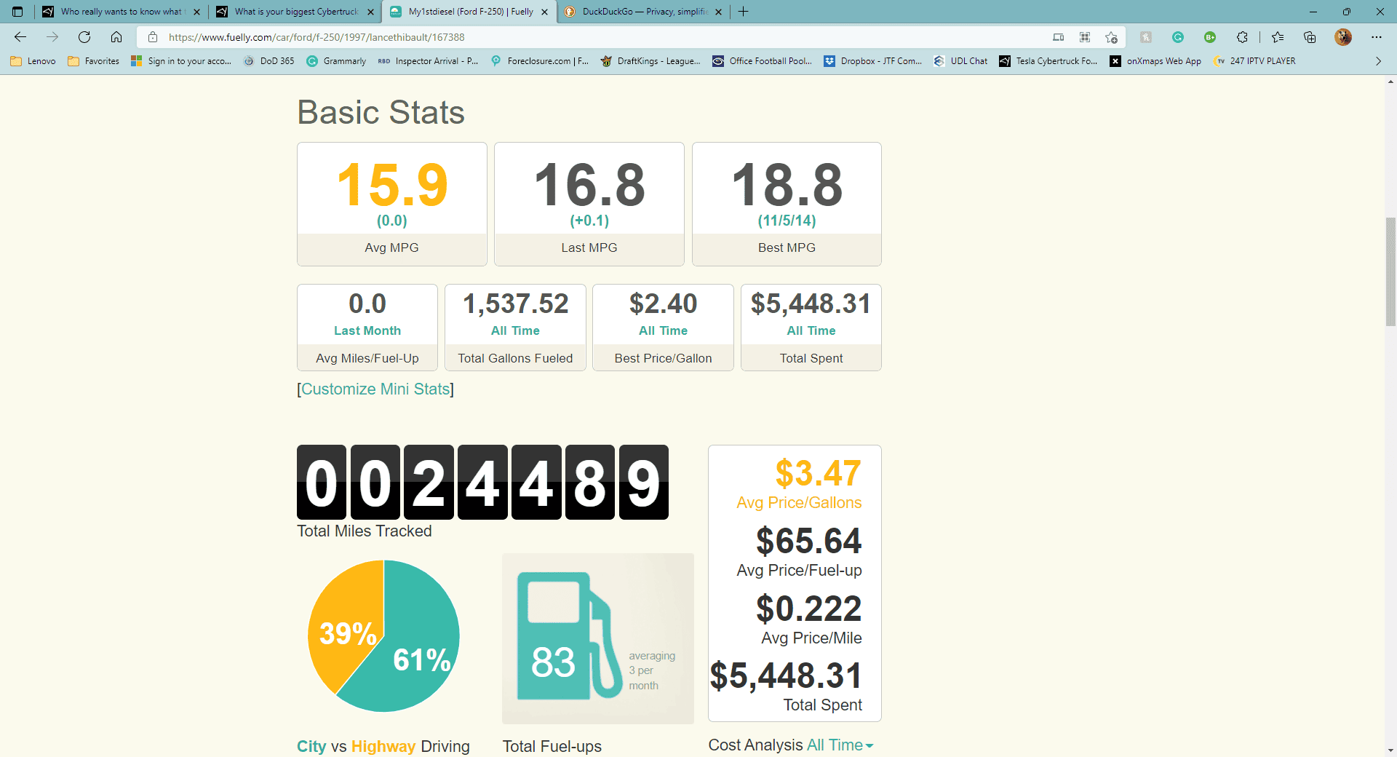Screen dimensions: 1397x757
Task: Open the QR code generator icon
Action: (1085, 37)
